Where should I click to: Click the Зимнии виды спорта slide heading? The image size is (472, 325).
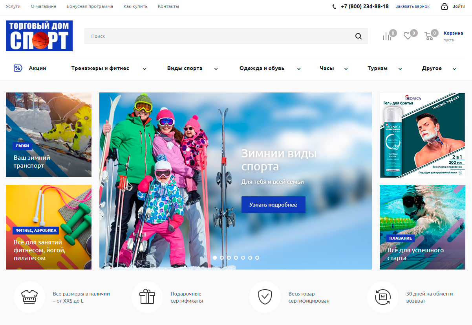click(x=279, y=160)
